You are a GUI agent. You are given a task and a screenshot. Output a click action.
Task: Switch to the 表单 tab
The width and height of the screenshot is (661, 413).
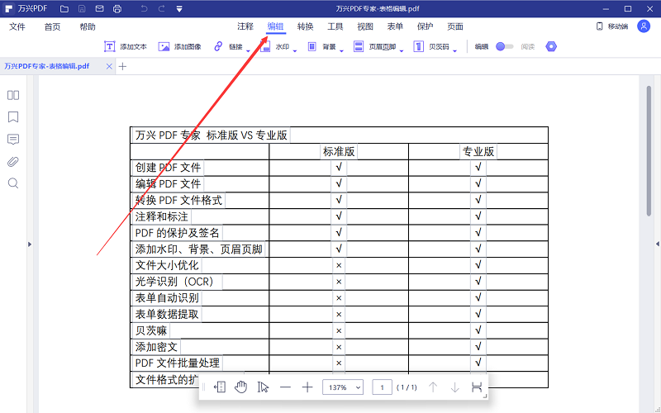click(x=395, y=26)
